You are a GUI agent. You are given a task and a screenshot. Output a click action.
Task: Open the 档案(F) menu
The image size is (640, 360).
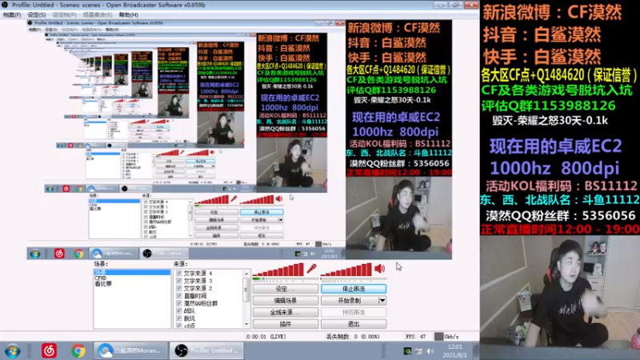point(12,14)
